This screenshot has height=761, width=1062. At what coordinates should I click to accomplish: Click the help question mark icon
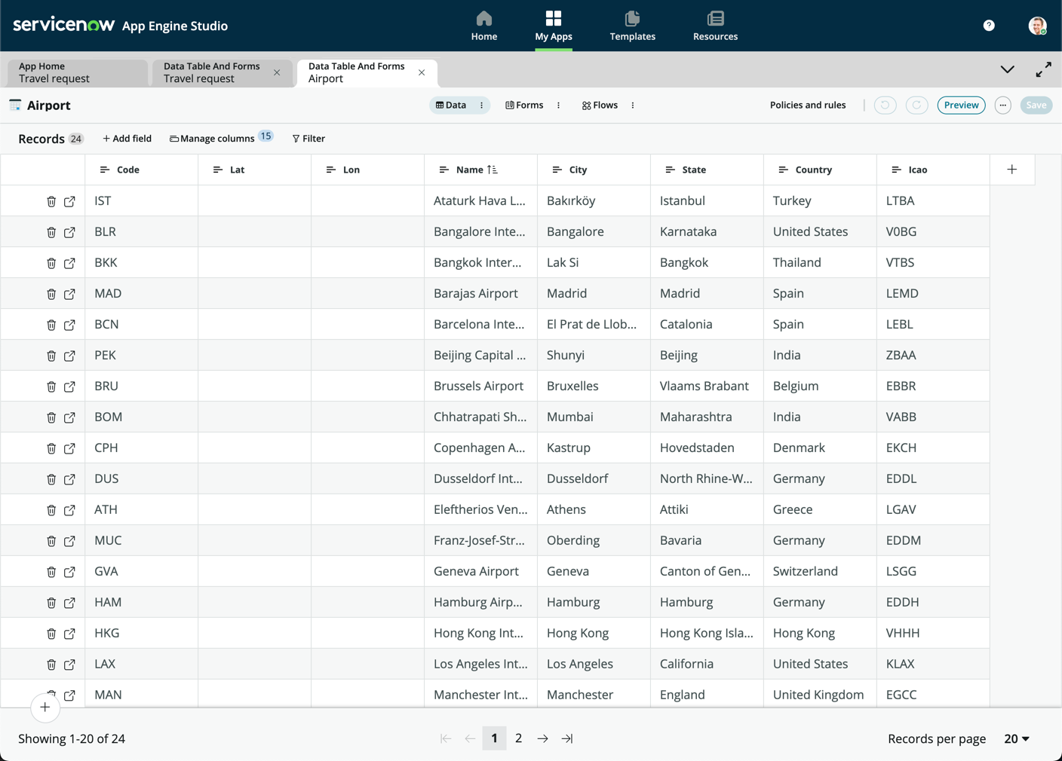coord(989,26)
